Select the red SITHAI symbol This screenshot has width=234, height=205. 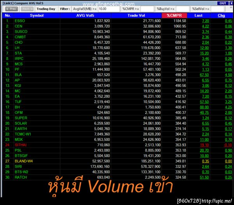tap(21, 145)
